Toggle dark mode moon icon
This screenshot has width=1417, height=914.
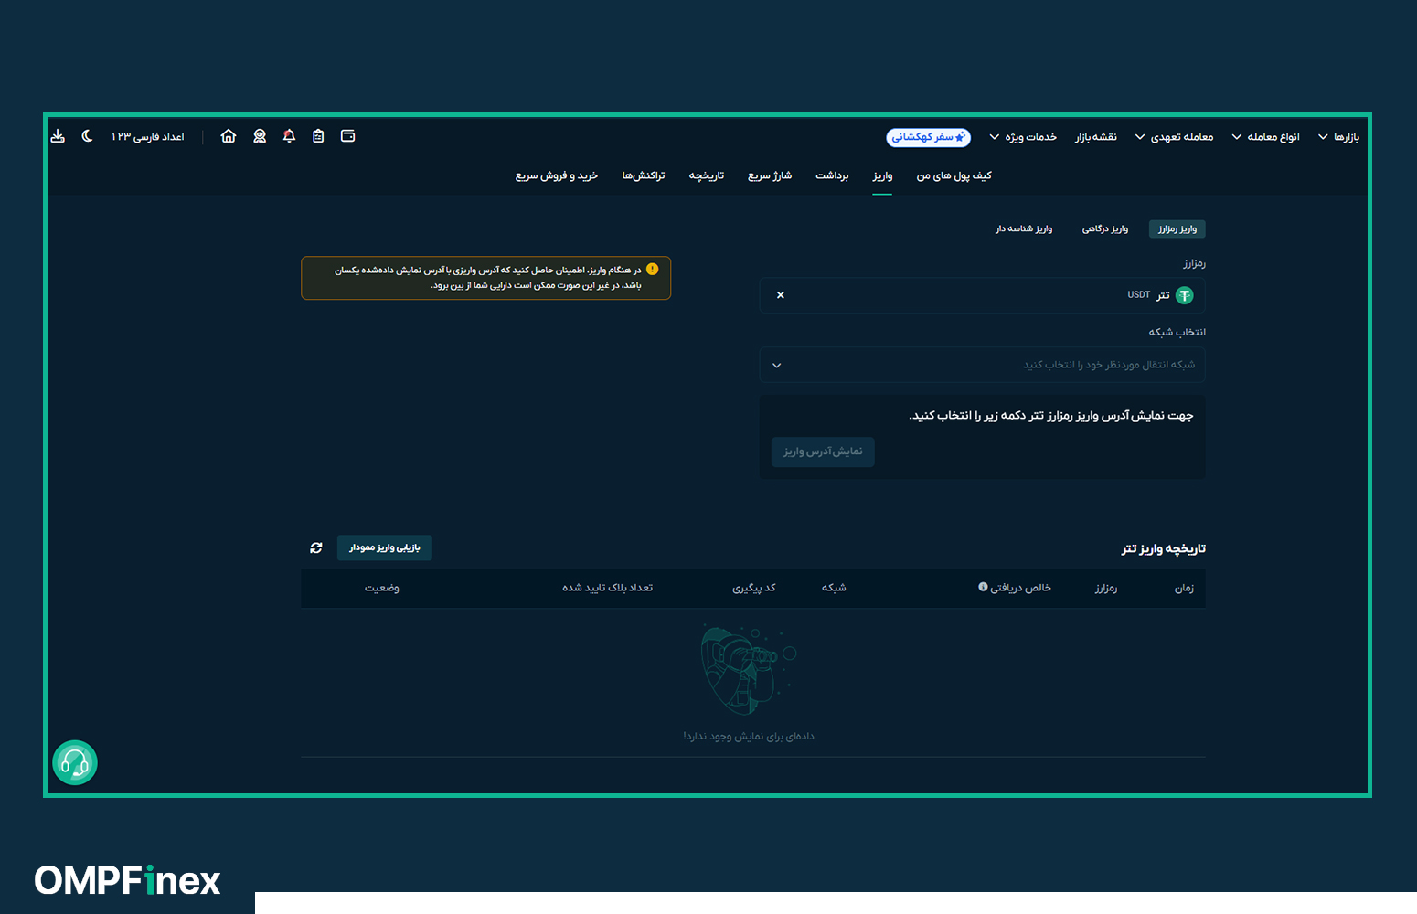pos(87,136)
